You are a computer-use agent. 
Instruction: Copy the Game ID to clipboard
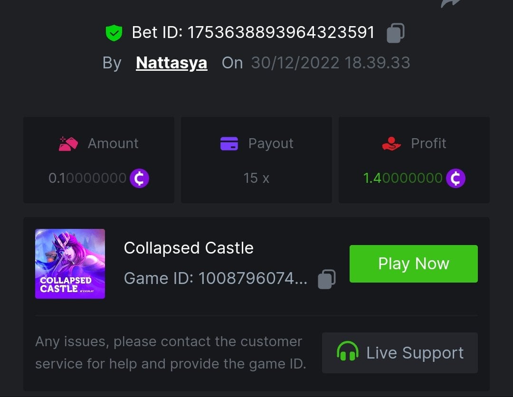(327, 279)
